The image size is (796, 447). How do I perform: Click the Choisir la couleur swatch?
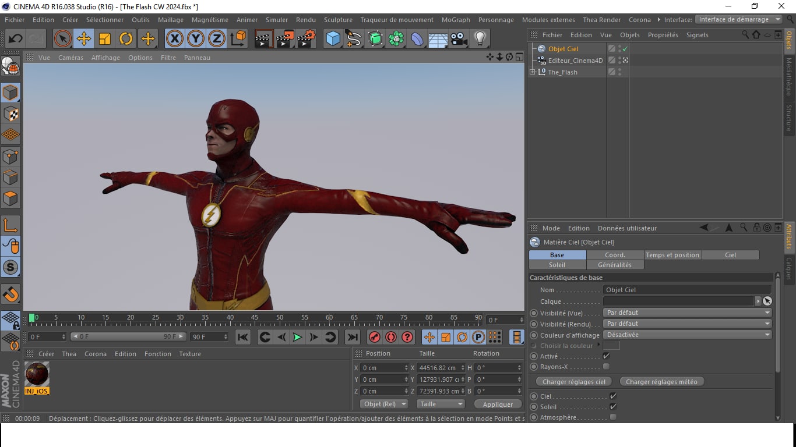pyautogui.click(x=611, y=346)
